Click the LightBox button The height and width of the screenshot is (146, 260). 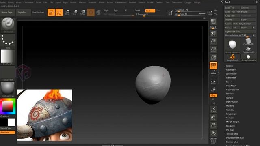point(22,13)
